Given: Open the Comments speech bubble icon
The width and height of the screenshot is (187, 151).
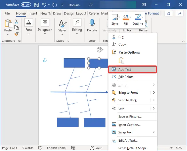Looking at the screenshot, I should point(179,13).
